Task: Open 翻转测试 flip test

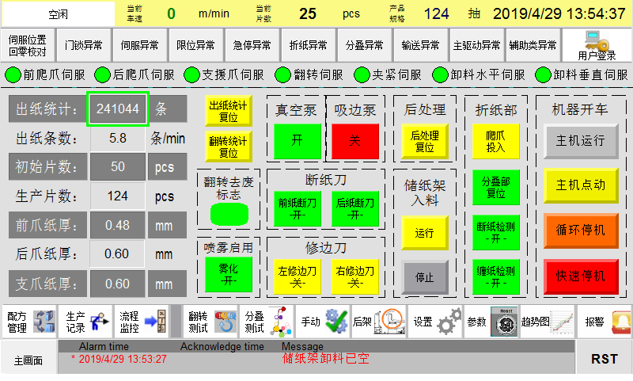Action: [x=210, y=322]
